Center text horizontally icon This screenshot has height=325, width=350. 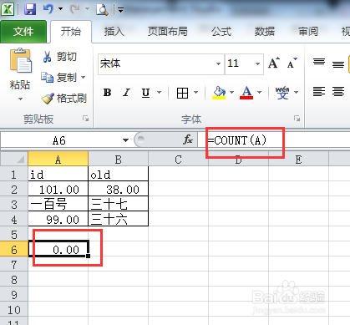338,92
